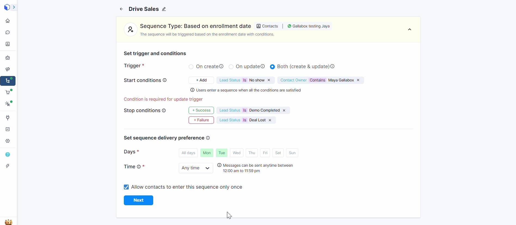Toggle the Wed day option

click(x=236, y=153)
